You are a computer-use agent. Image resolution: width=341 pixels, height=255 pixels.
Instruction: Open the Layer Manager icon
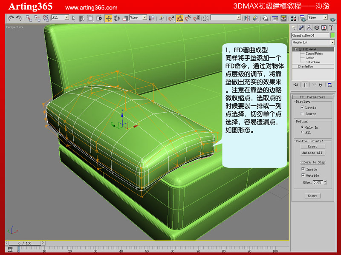tap(265, 18)
